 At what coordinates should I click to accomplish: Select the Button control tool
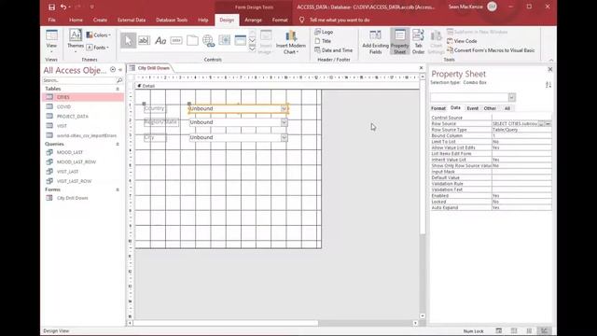click(176, 40)
